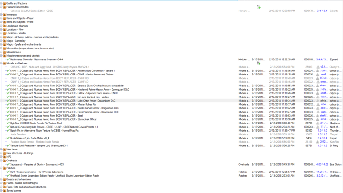Open the 1.3 / 1.3 version link for Vampire Lord

coord(322,146)
